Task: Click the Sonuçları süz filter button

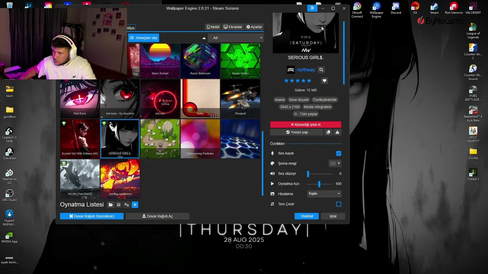Action: (143, 38)
